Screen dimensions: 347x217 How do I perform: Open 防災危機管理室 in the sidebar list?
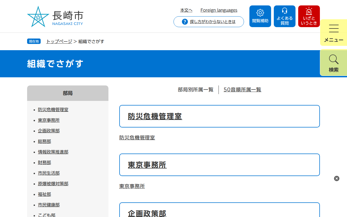pos(53,110)
